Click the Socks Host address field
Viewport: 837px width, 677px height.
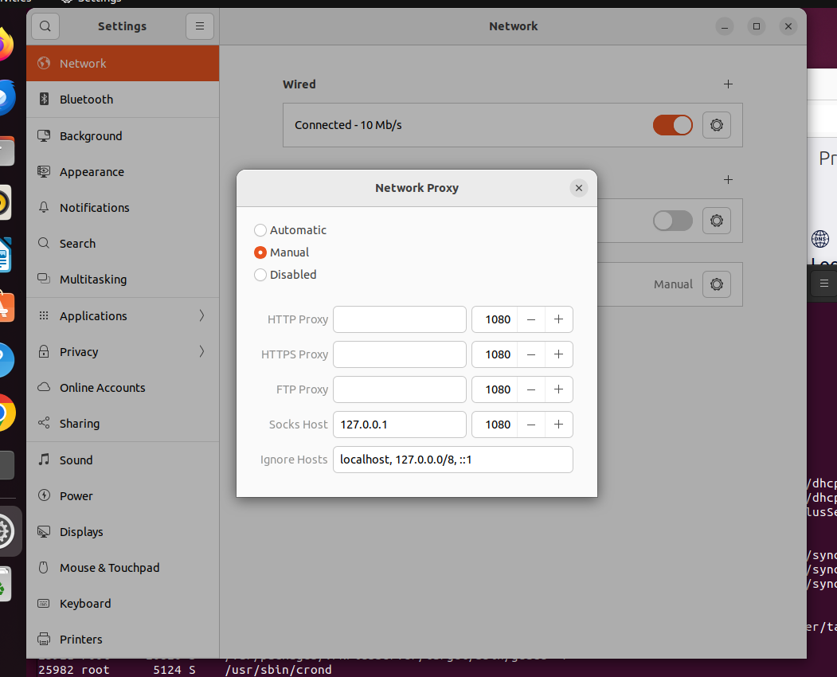point(400,425)
